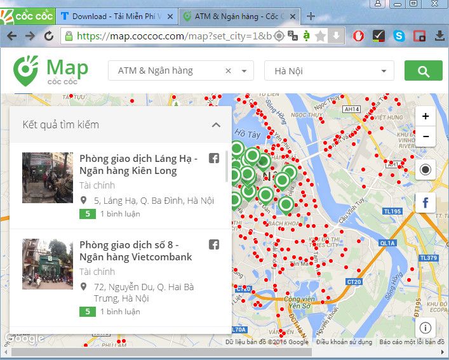The width and height of the screenshot is (449, 360).
Task: Click Facebook icon for Kiên Long result
Action: point(214,158)
